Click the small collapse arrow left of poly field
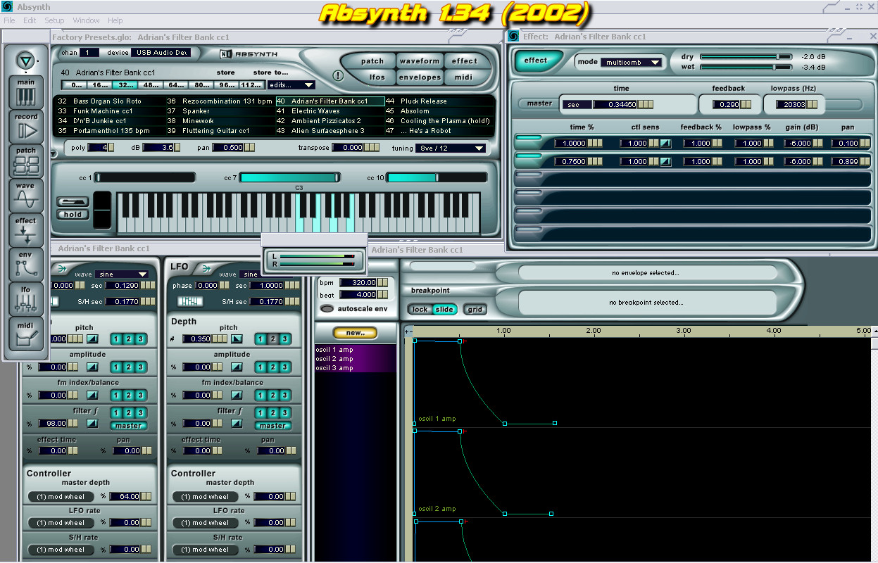The width and height of the screenshot is (878, 563). point(54,153)
